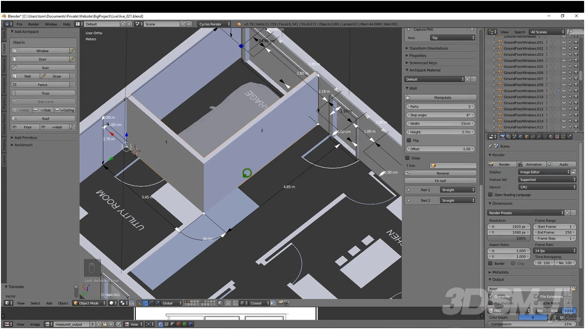The width and height of the screenshot is (585, 329).
Task: Toggle the Flip checkbox in Wall panel
Action: pos(409,140)
